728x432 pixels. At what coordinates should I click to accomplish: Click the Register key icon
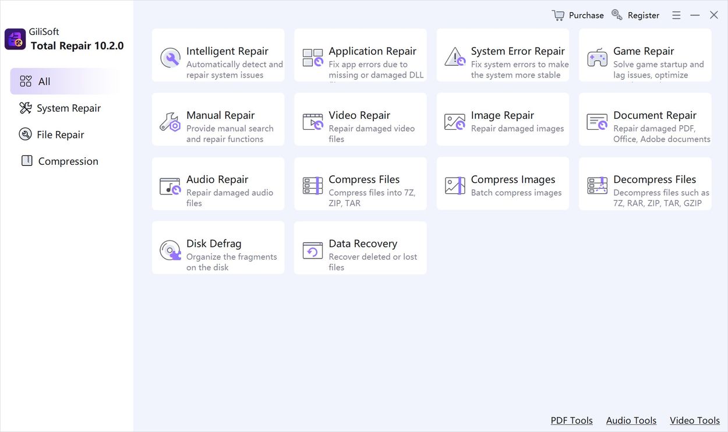click(617, 15)
